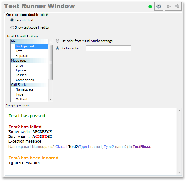Image resolution: width=187 pixels, height=182 pixels.
Task: Go forward with the right arrow button
Action: (177, 6)
